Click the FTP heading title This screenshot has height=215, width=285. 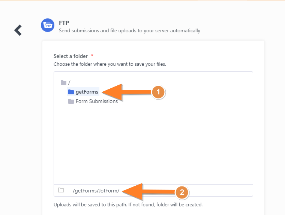click(64, 23)
